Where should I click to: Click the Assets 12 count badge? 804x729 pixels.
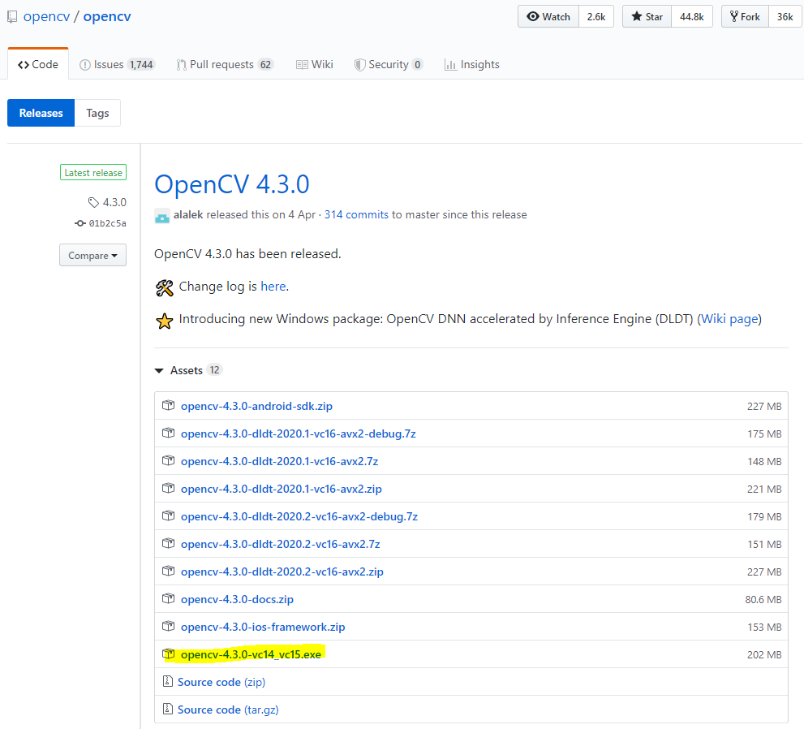pyautogui.click(x=214, y=370)
